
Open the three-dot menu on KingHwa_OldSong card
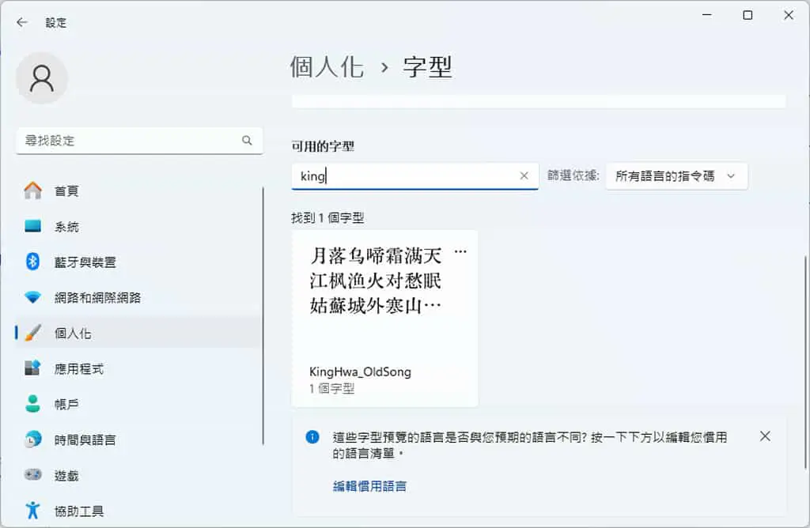click(460, 252)
